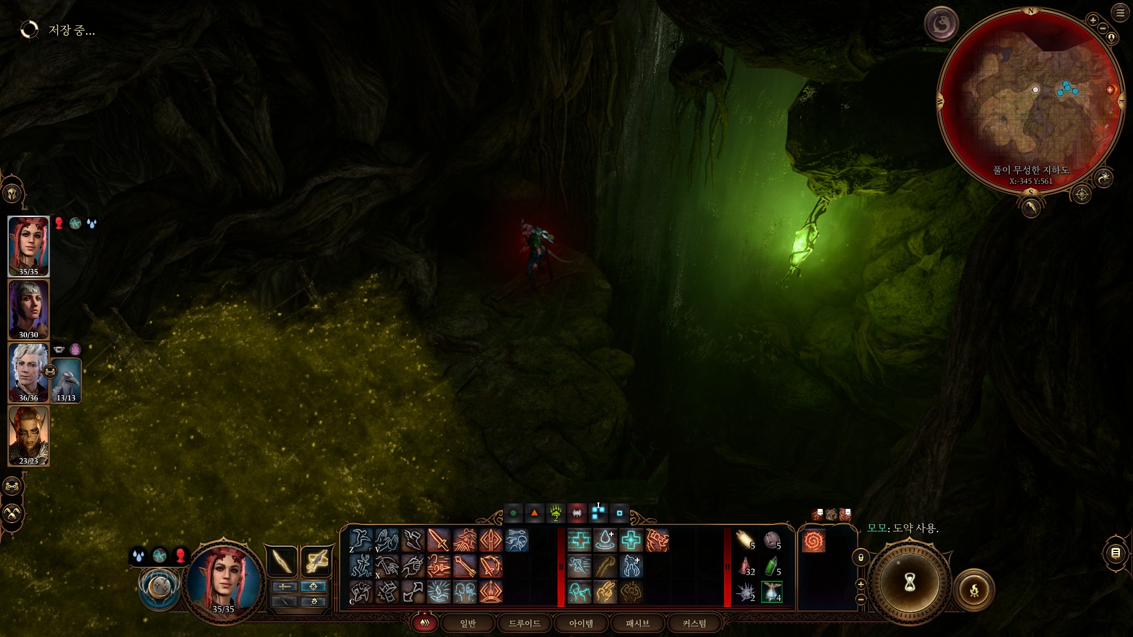Switch to the 커스텀 hotbar tab

pos(694,623)
